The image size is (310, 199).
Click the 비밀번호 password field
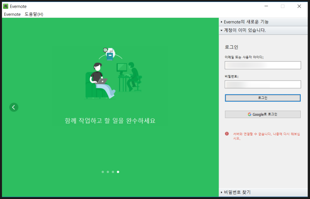263,84
